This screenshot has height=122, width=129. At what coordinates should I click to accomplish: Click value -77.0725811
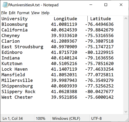(x=99, y=75)
